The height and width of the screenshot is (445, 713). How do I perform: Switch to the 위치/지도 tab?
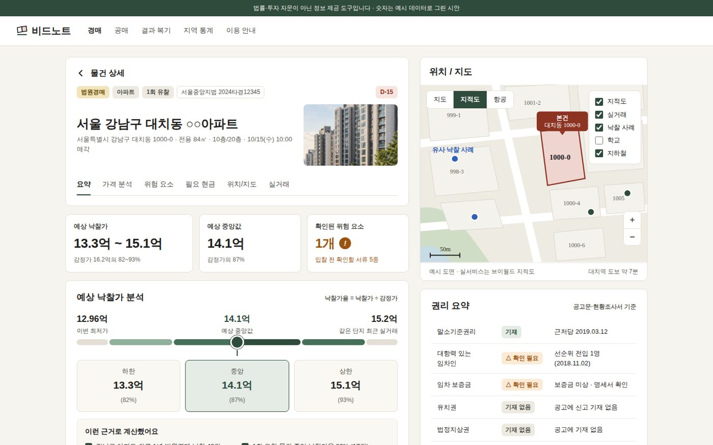click(x=242, y=185)
